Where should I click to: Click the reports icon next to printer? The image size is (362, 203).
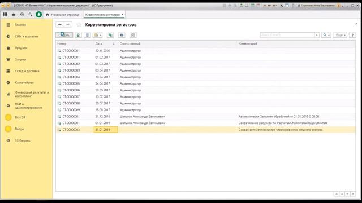(133, 35)
